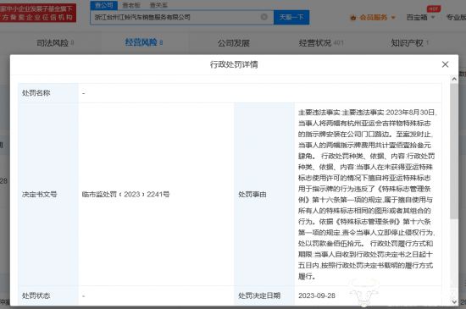Viewport: 466px width, 309px height.
Task: Switch to the 查老板 search tab
Action: pos(131,5)
